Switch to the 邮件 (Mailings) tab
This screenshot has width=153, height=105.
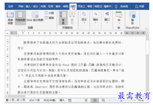(x=58, y=6)
